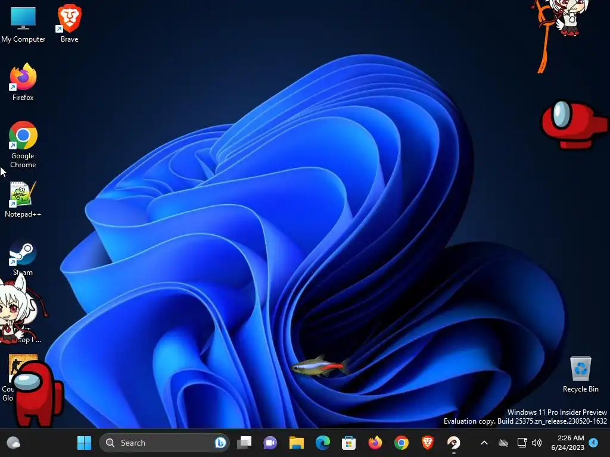Screen dimensions: 610x457
Task: Select the Google Chrome desktop shortcut
Action: coord(23,145)
